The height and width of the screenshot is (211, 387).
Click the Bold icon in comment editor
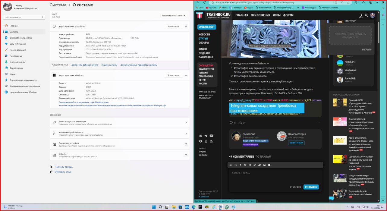(x=235, y=165)
